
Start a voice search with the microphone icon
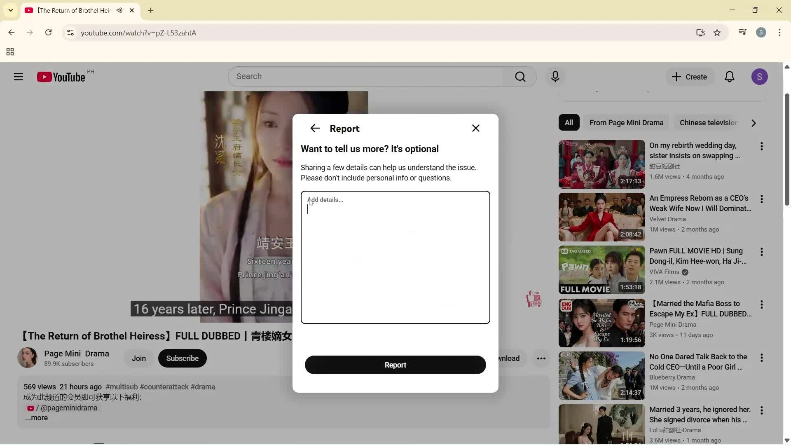click(x=555, y=77)
